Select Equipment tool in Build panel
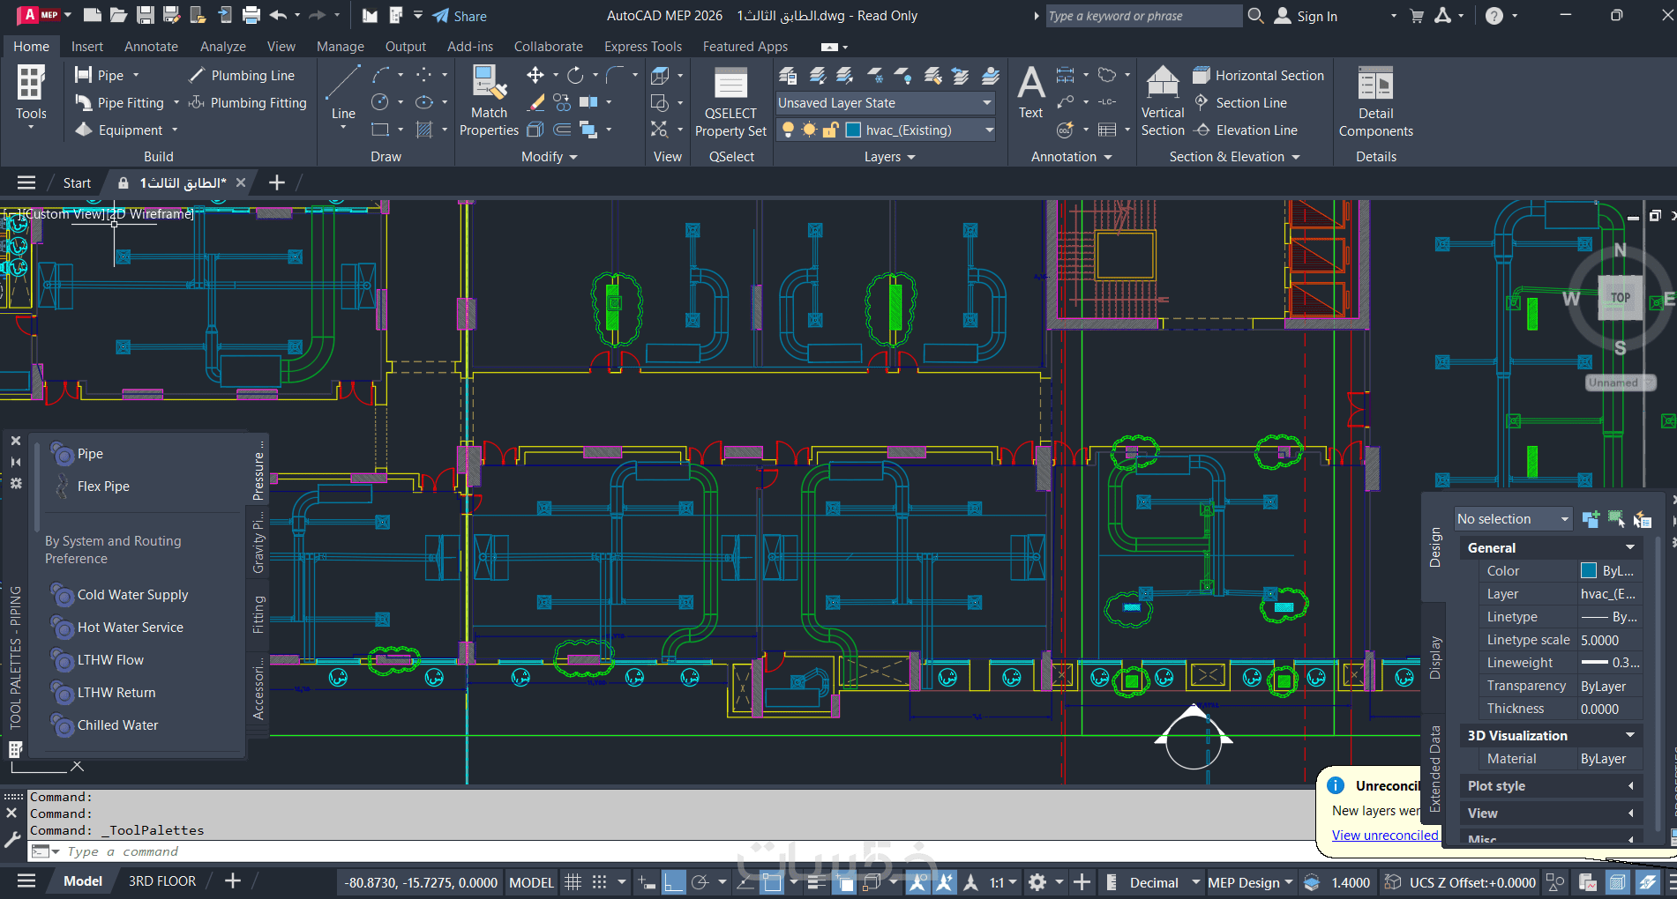The width and height of the screenshot is (1677, 899). coord(119,130)
